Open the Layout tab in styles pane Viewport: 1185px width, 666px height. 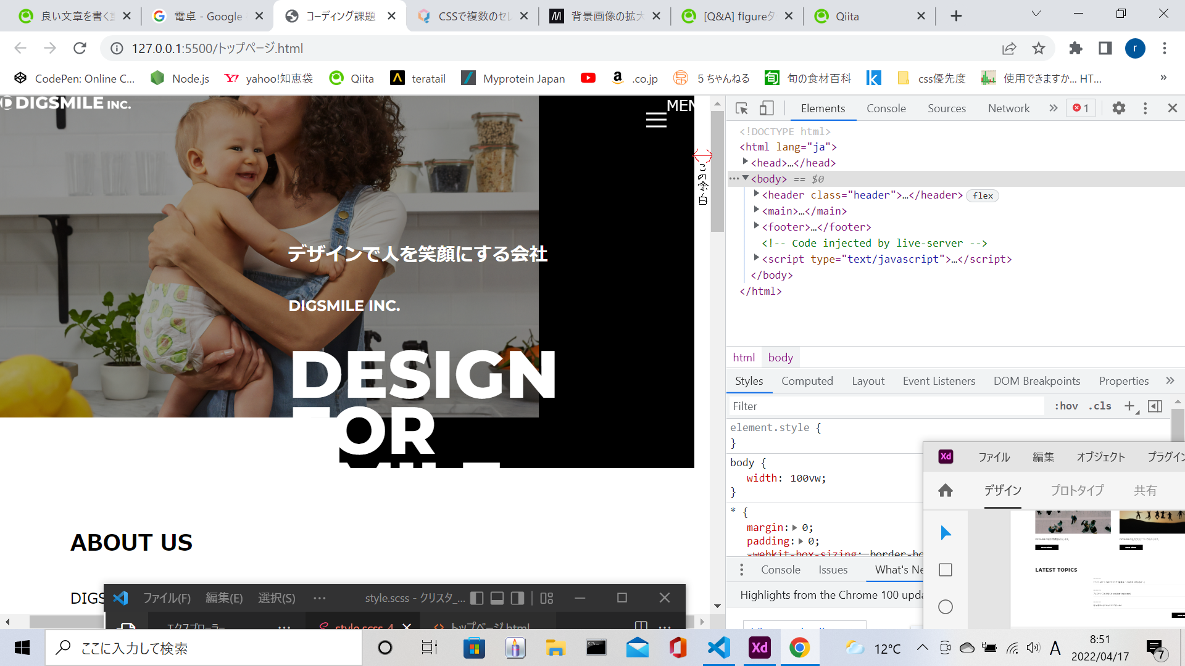(868, 381)
